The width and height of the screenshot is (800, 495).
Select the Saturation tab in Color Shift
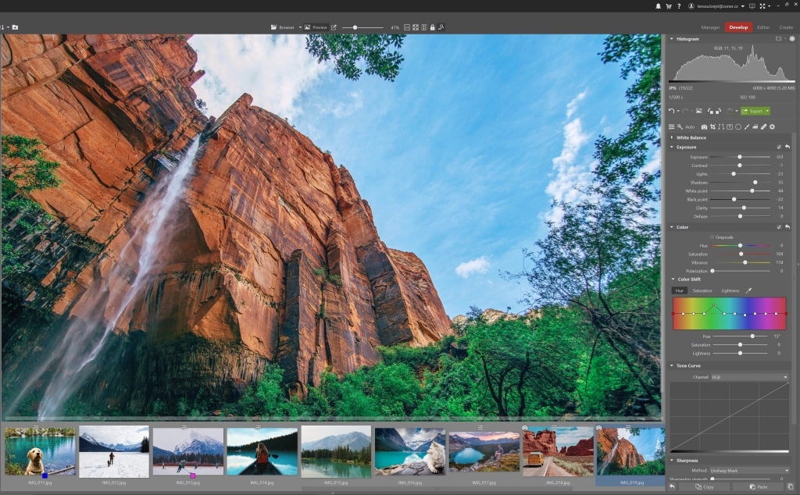[702, 290]
